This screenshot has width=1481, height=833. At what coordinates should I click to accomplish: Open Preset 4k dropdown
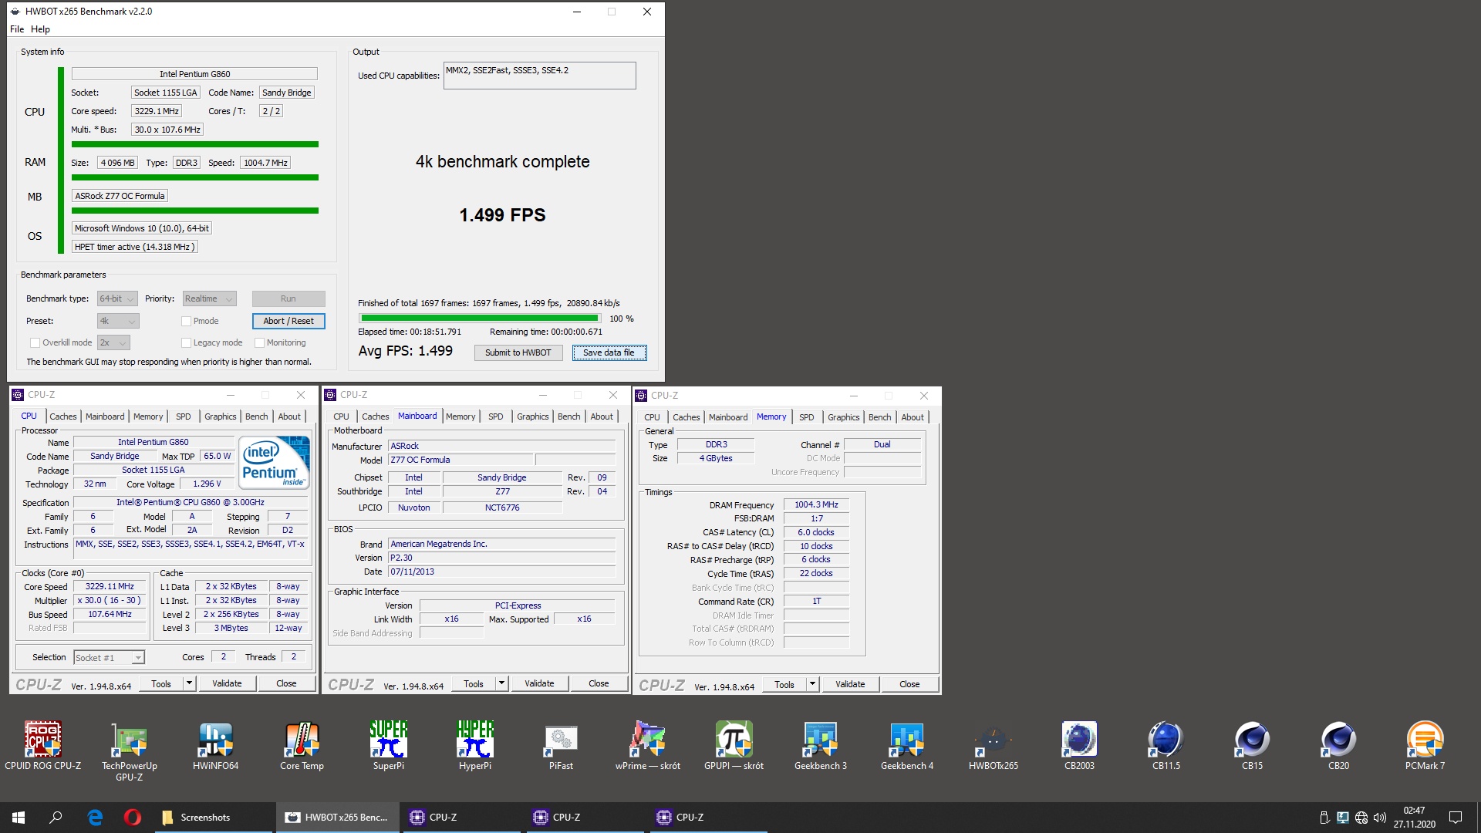pos(117,321)
